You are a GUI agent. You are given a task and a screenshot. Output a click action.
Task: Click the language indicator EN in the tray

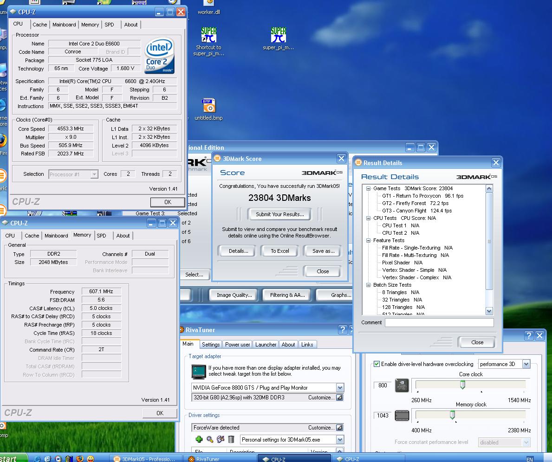click(529, 459)
